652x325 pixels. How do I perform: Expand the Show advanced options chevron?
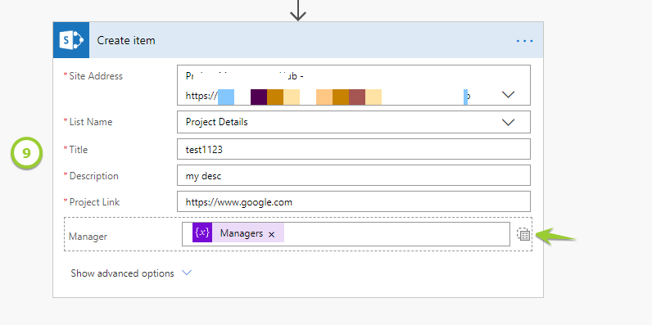coord(187,273)
